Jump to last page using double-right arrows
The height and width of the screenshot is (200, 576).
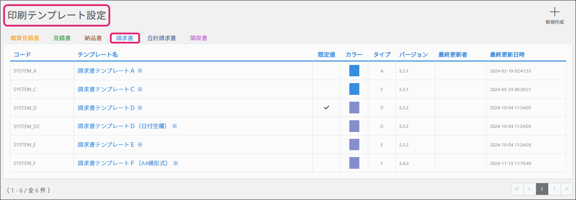coord(566,189)
